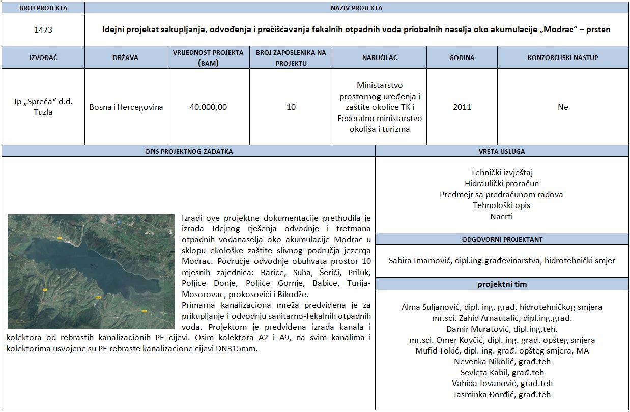
Task: Select the ODGOVORNI PROJEKTANT header
Action: point(502,239)
